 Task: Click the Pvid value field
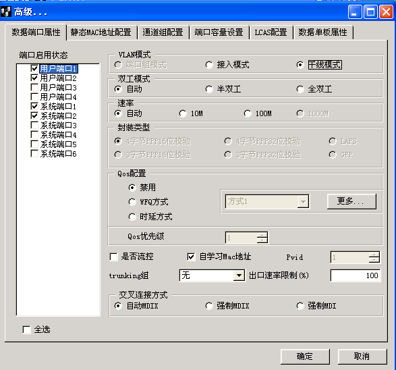(x=350, y=257)
